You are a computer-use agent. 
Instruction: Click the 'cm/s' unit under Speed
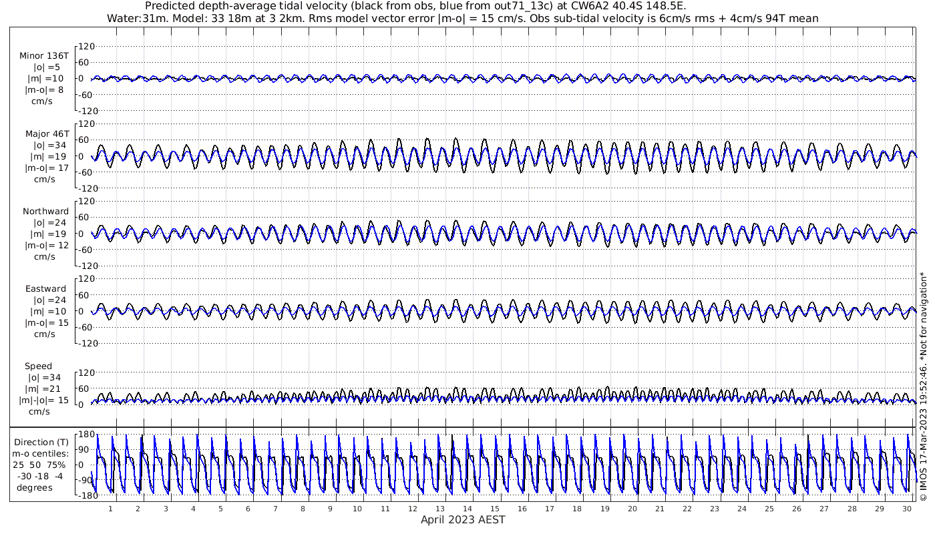pyautogui.click(x=39, y=411)
